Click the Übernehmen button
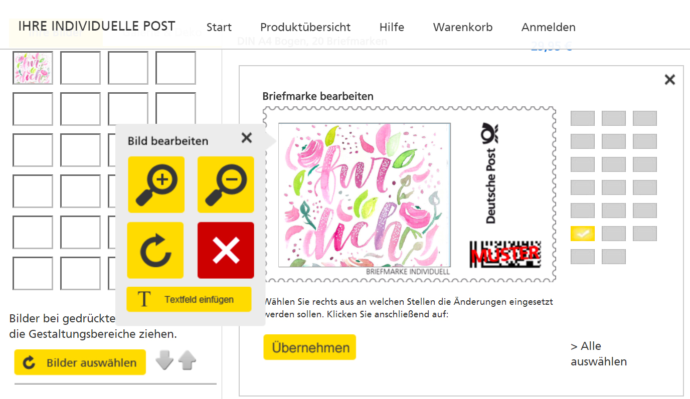 [310, 347]
